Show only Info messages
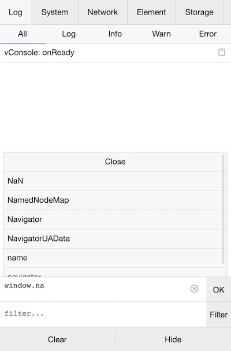 pyautogui.click(x=115, y=34)
